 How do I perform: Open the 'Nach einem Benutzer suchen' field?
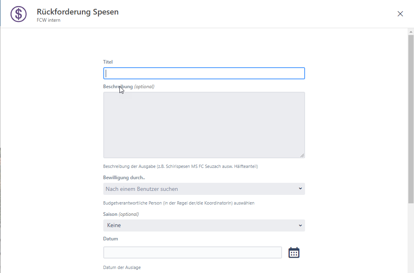pos(200,189)
